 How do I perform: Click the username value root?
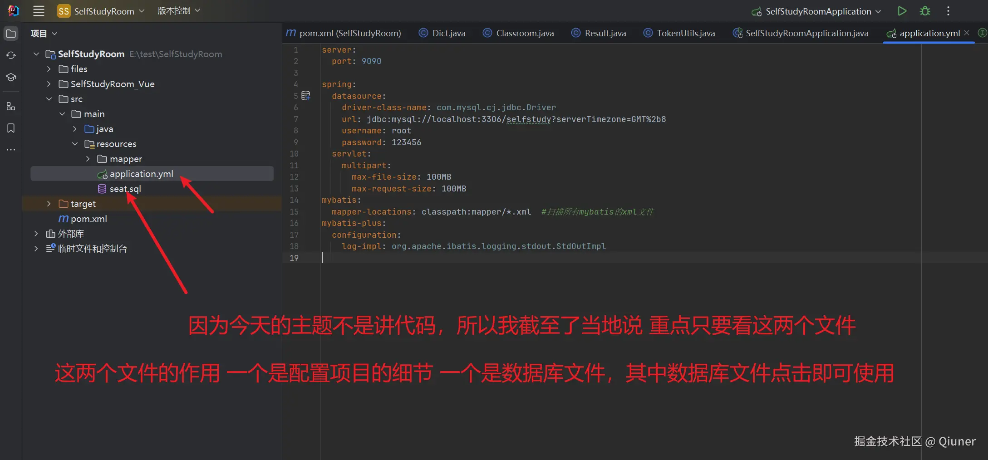pos(402,131)
